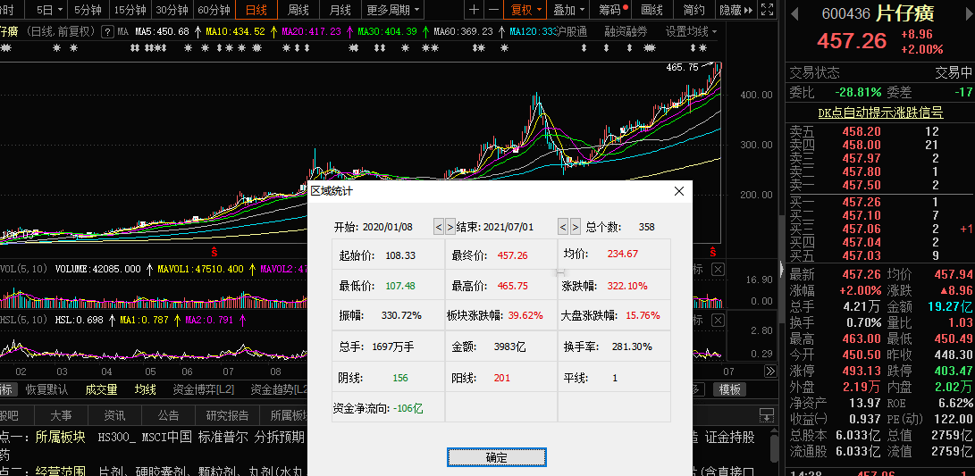Open the 复权 dropdown

coord(525,10)
